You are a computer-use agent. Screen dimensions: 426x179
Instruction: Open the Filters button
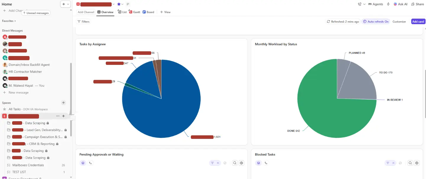pyautogui.click(x=83, y=22)
